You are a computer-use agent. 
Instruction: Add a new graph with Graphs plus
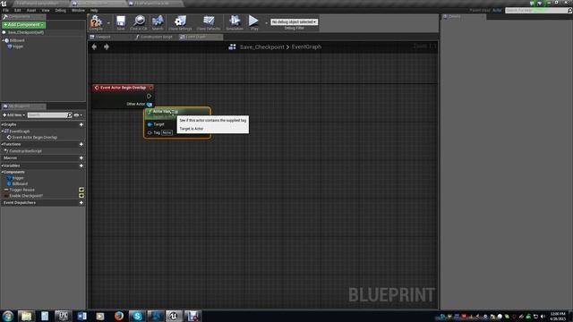(x=81, y=124)
